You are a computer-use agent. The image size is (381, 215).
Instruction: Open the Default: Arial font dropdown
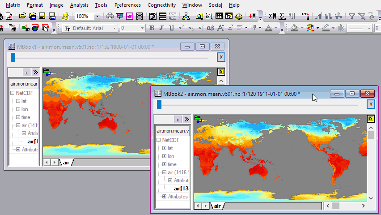pyautogui.click(x=114, y=28)
